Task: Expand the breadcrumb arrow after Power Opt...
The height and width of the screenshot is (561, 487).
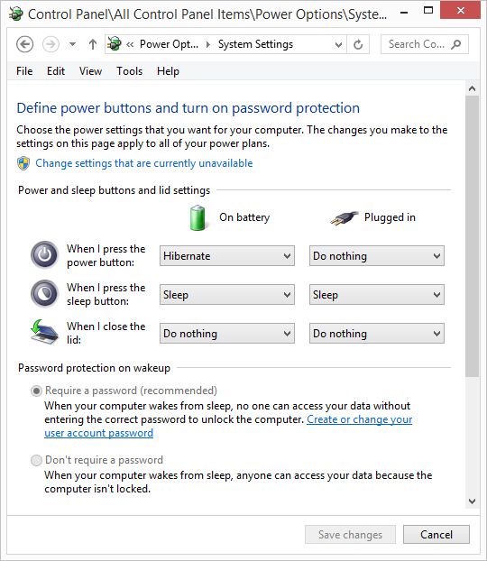Action: pyautogui.click(x=208, y=44)
